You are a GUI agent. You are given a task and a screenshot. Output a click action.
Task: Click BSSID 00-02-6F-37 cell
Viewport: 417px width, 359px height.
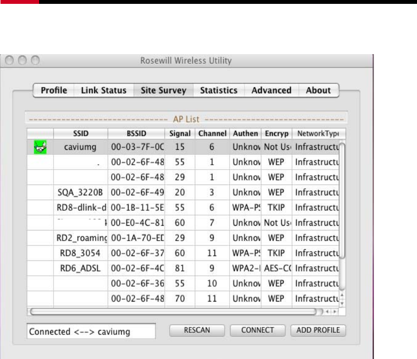point(137,253)
